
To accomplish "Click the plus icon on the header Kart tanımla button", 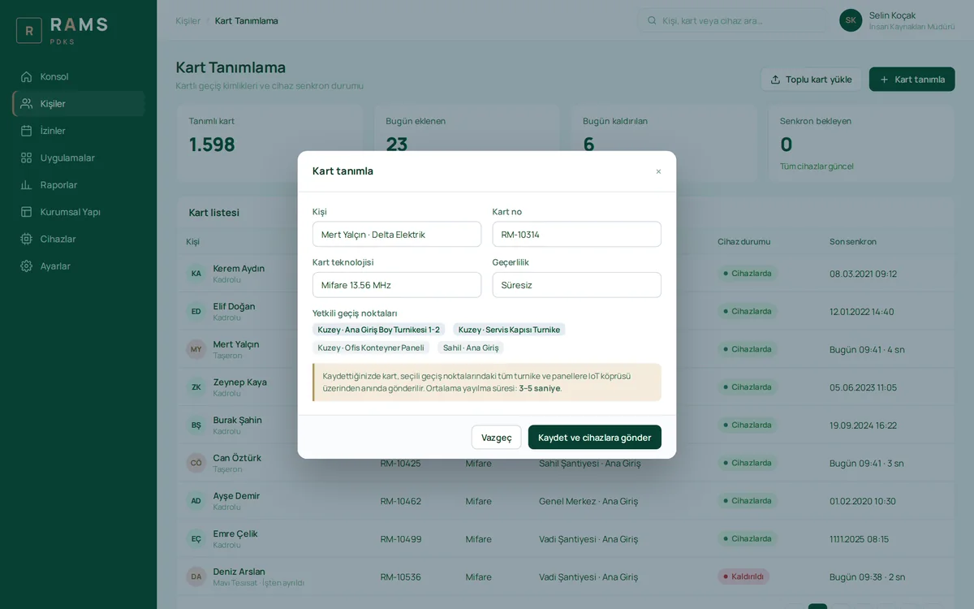I will click(x=884, y=80).
